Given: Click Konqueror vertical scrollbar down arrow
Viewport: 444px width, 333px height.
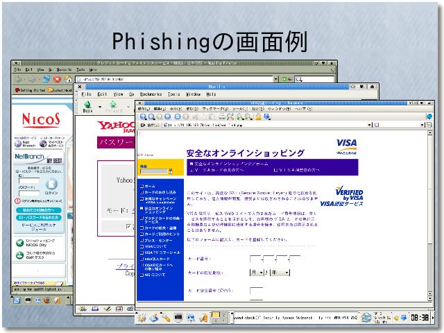Looking at the screenshot, I should pos(430,298).
